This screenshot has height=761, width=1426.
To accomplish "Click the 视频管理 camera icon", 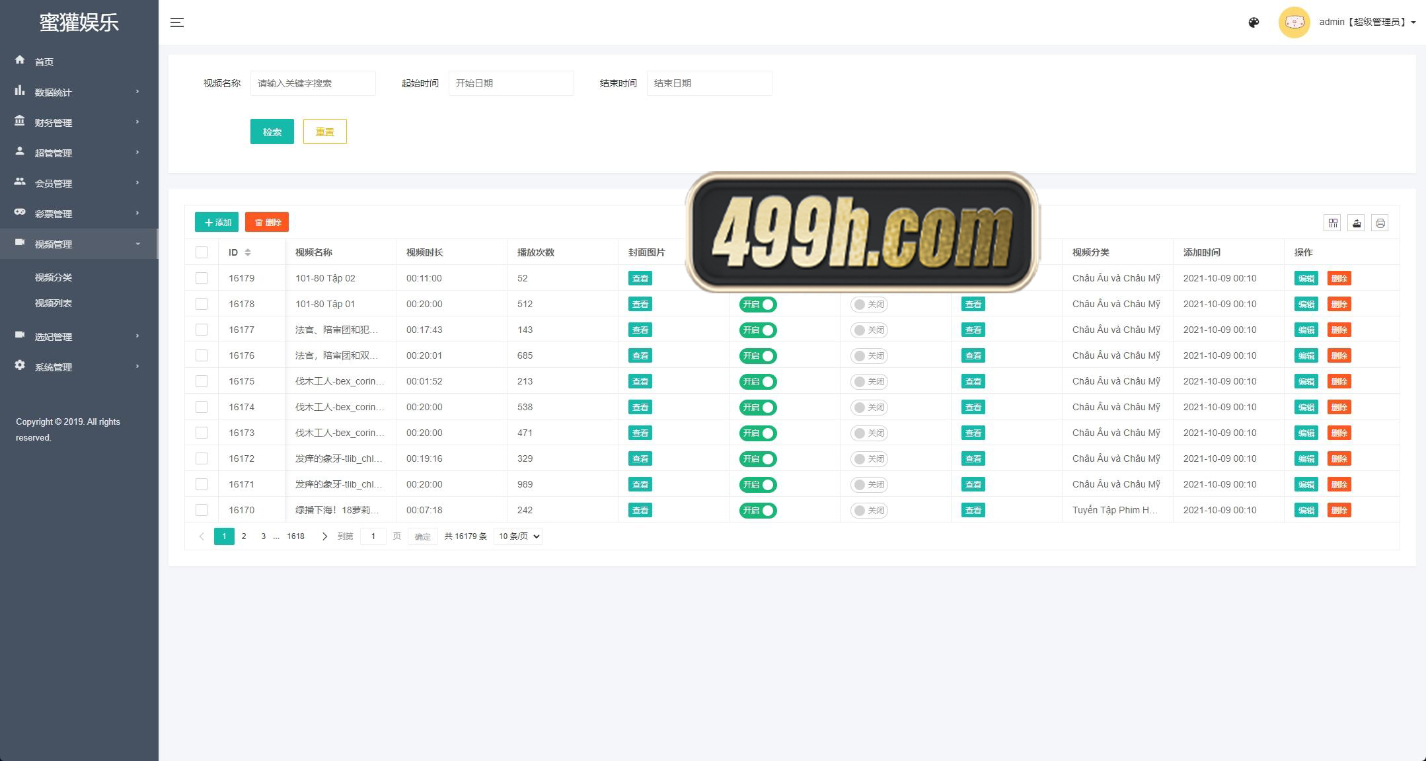I will 20,242.
